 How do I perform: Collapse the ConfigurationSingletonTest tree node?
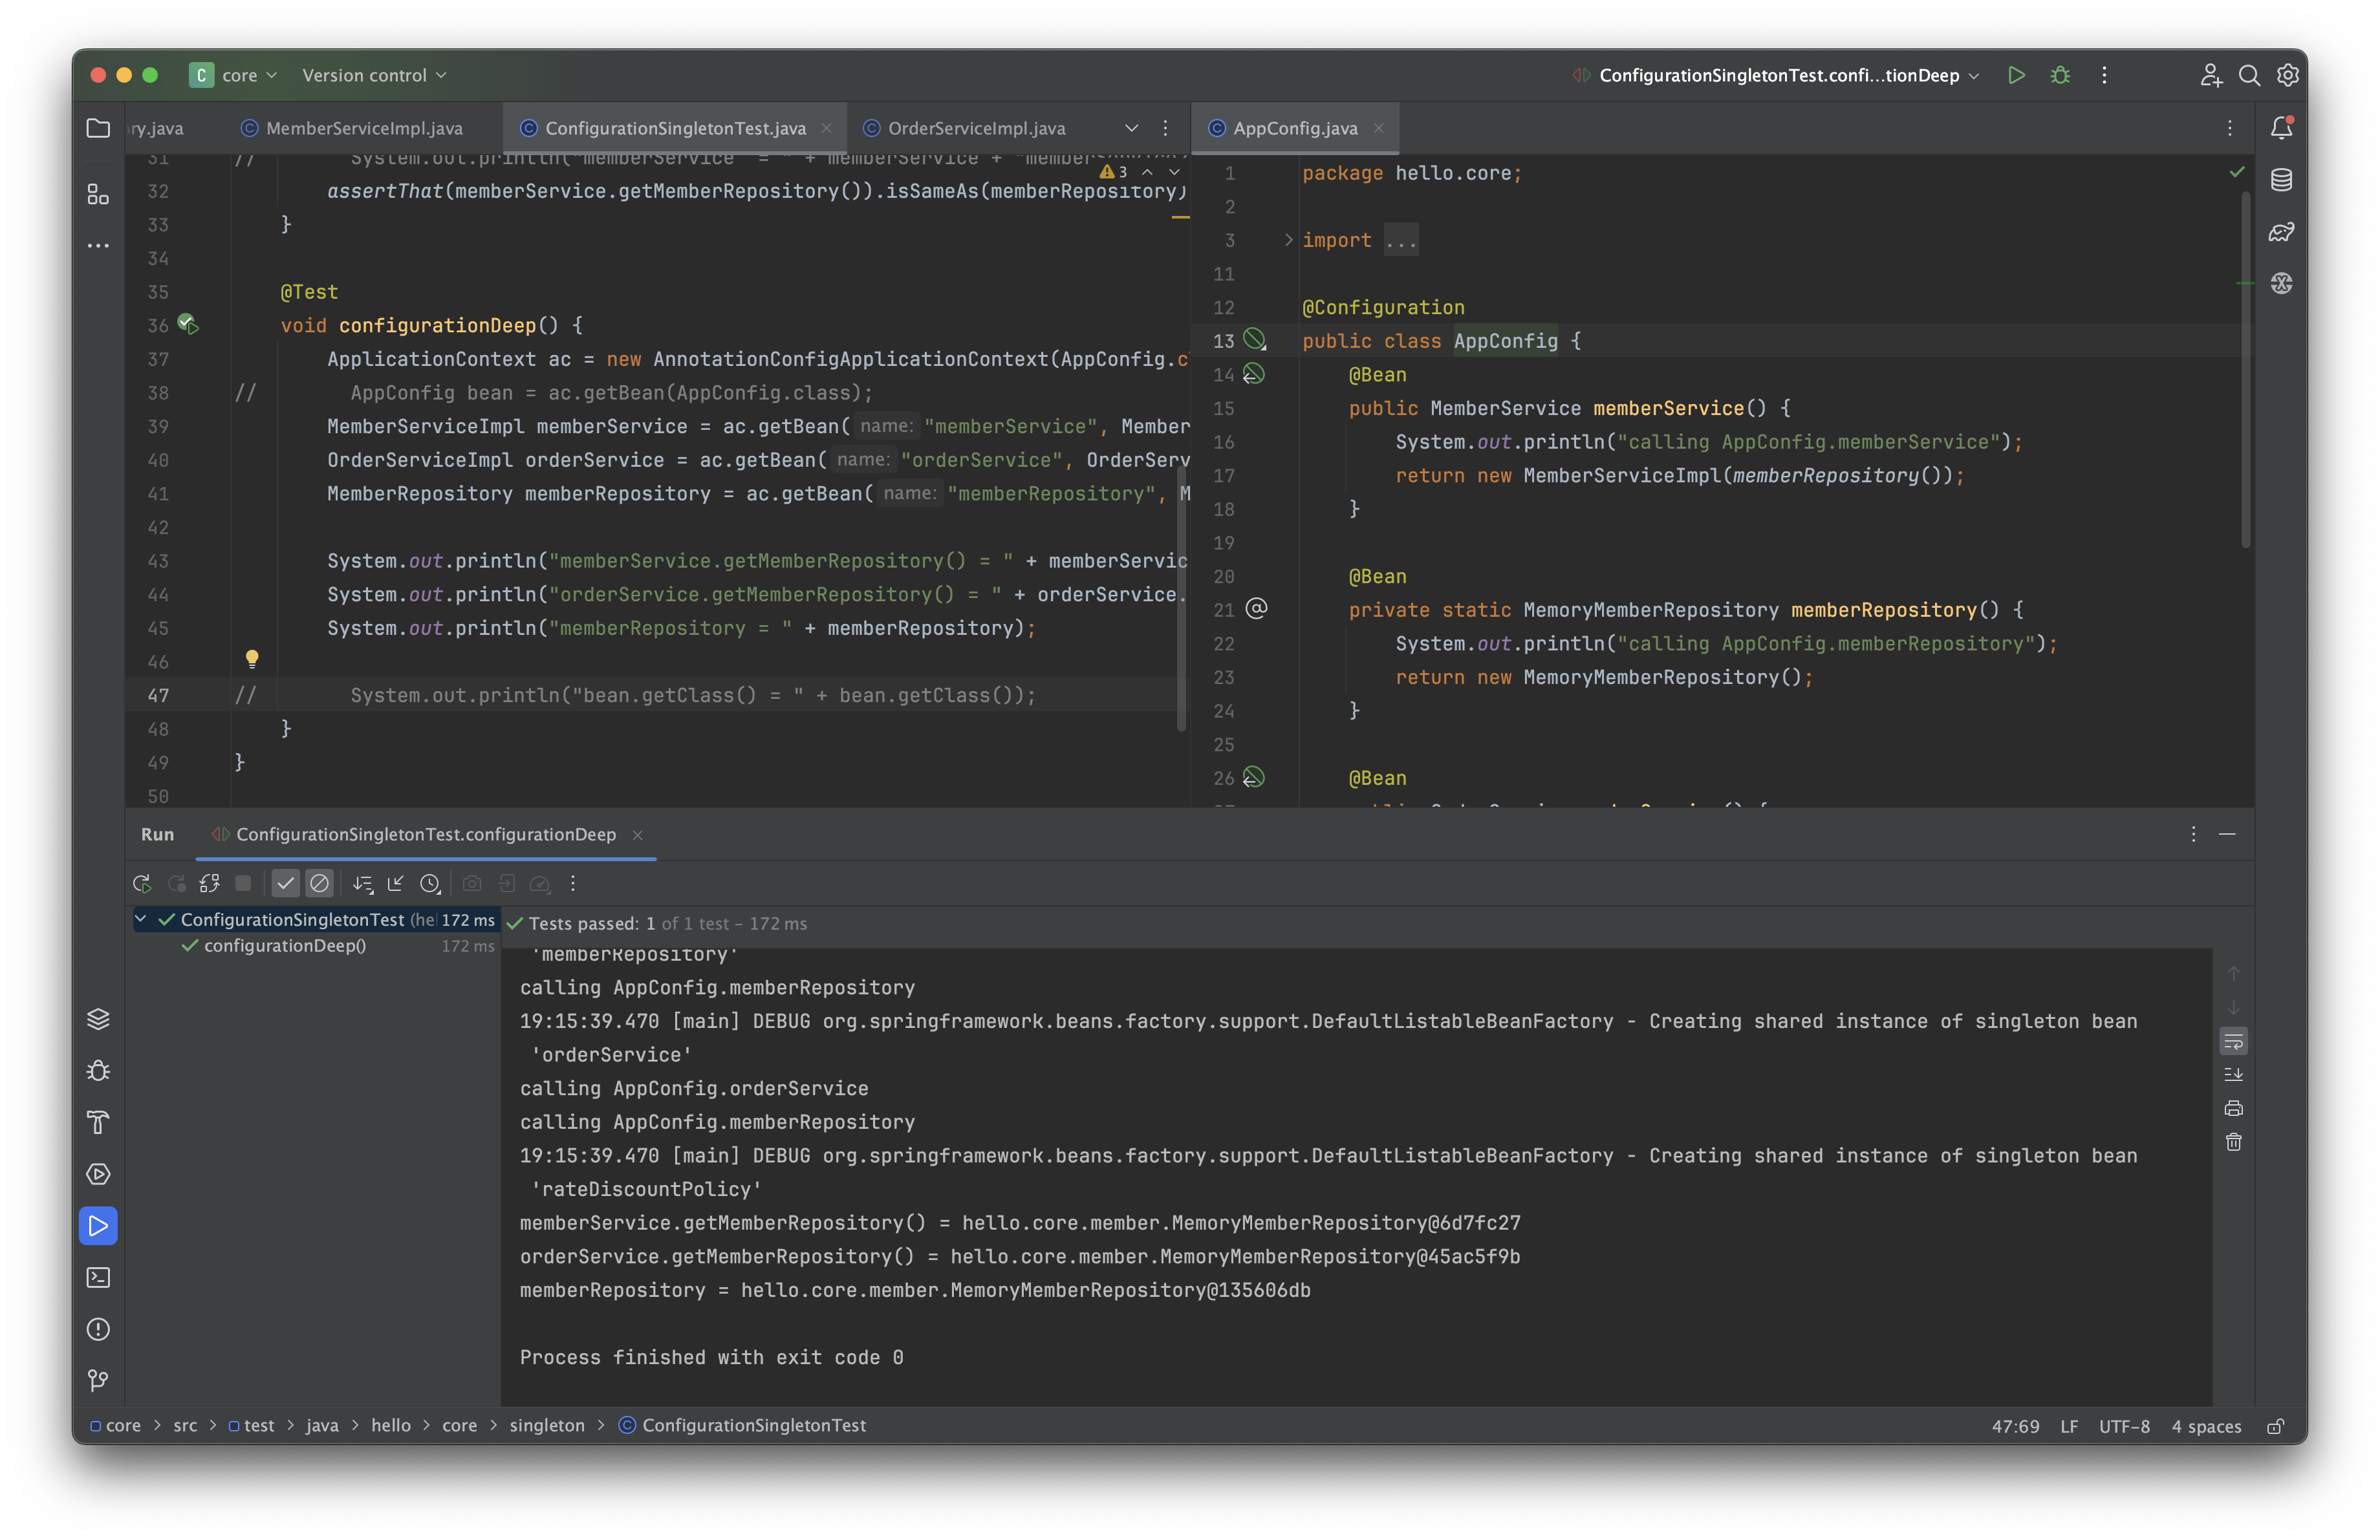tap(141, 919)
